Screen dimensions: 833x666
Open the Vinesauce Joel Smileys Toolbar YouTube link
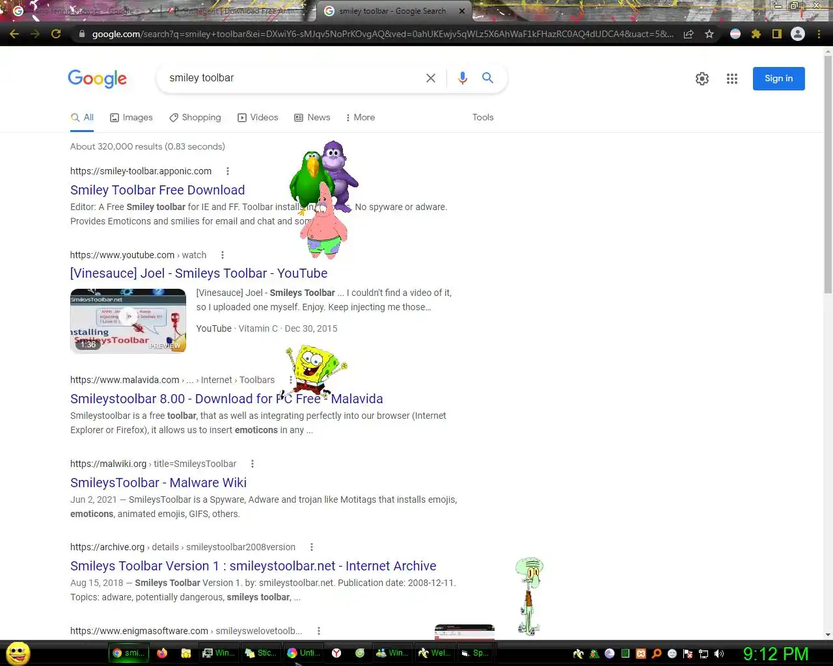point(198,273)
